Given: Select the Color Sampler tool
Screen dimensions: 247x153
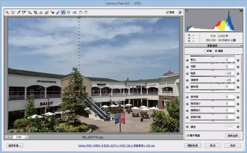Looking at the screenshot, I should [x=24, y=12].
